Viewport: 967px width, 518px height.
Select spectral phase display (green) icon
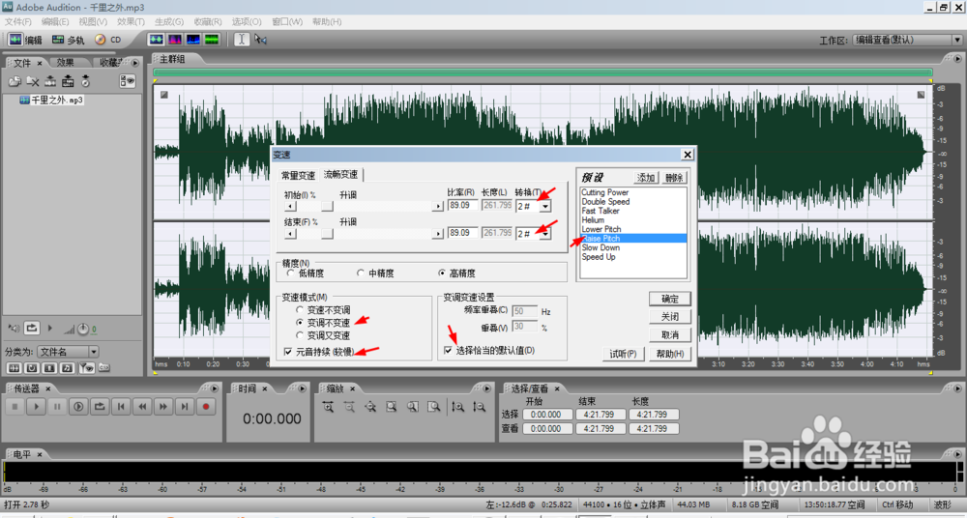point(212,40)
